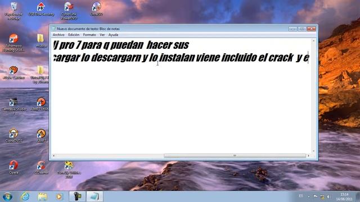Select the AIMP2 Utilities shortcut
360x202 pixels.
coord(40,104)
